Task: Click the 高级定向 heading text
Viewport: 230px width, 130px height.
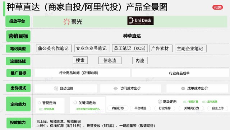Action: pyautogui.click(x=170, y=101)
